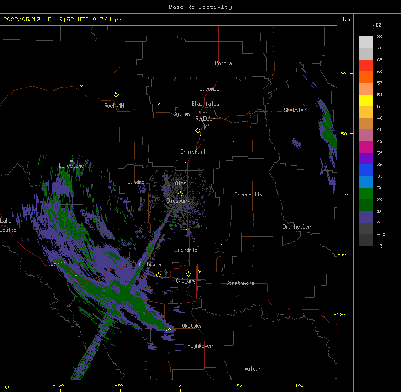Click the Olds town label

point(180,183)
